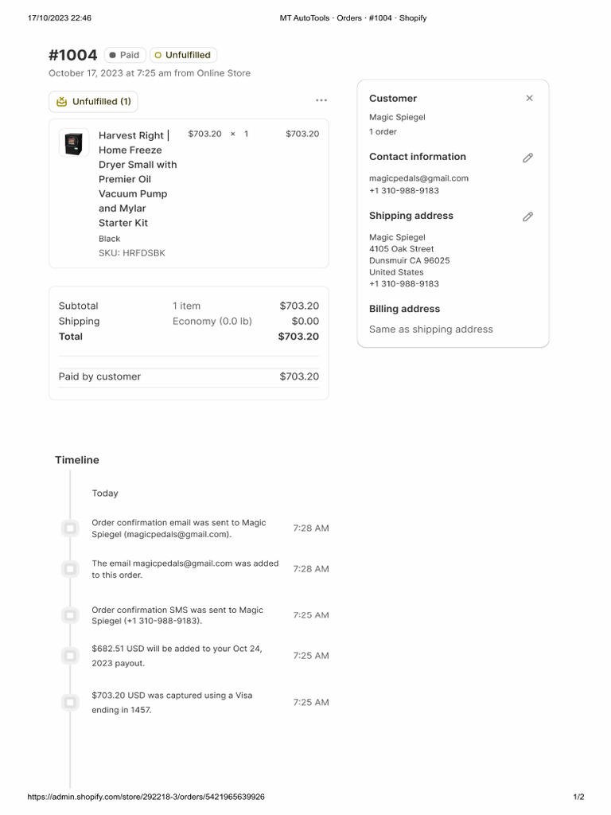The height and width of the screenshot is (815, 611).
Task: Click the pencil icon beside Contact information
Action: 527,158
